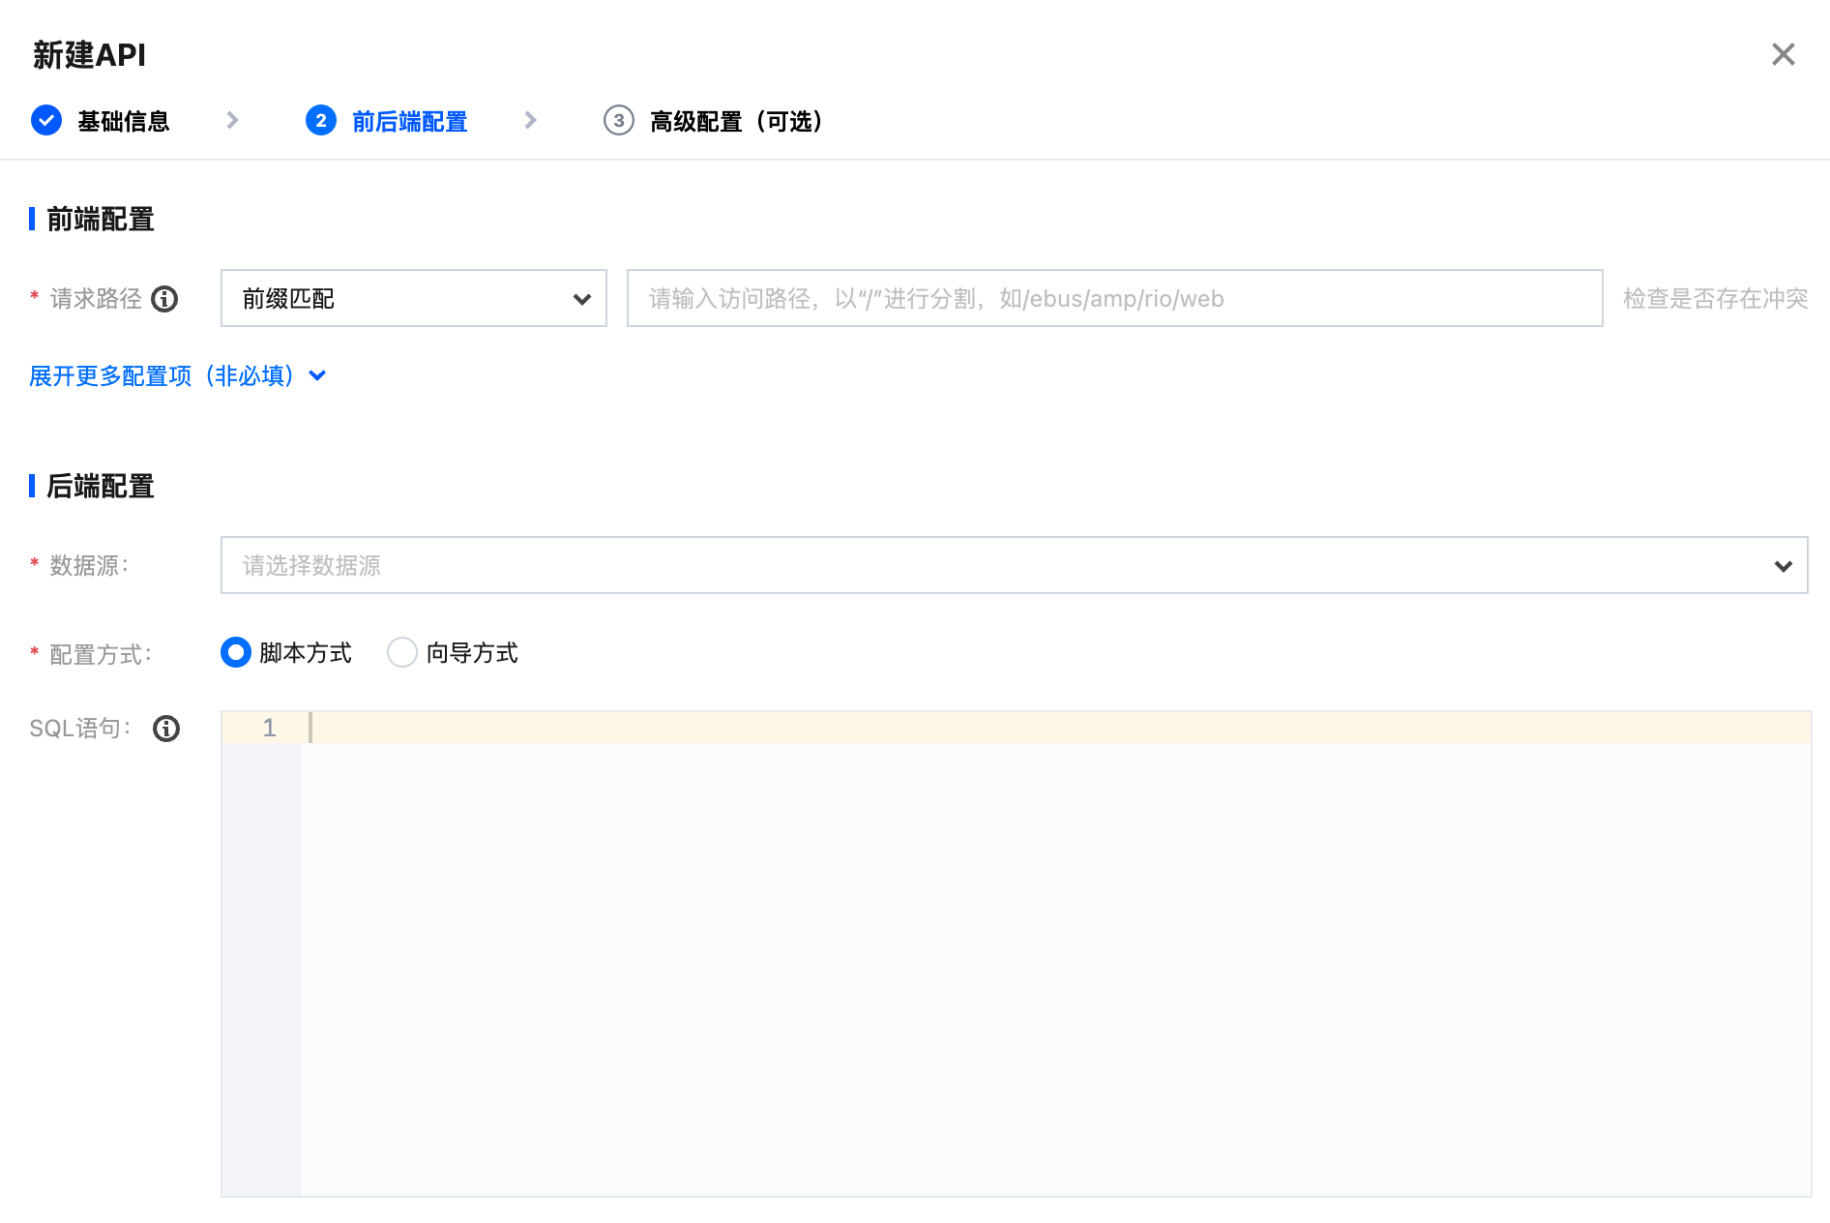Click line 1 in the SQL editor
Screen dimensions: 1830x1223
click(x=1054, y=729)
